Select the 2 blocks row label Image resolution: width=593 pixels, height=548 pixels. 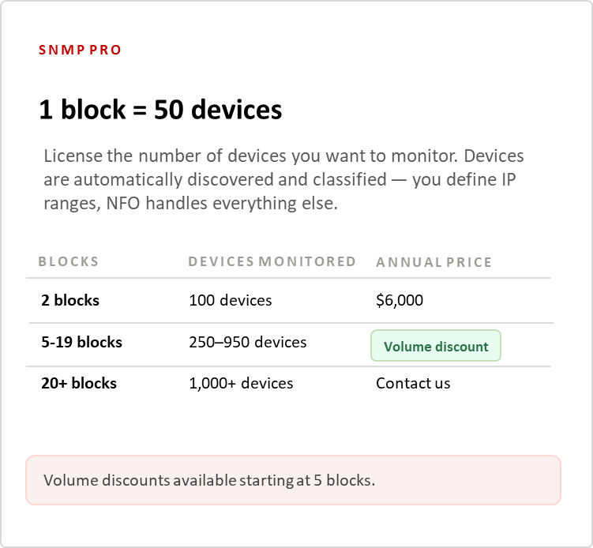pyautogui.click(x=70, y=300)
